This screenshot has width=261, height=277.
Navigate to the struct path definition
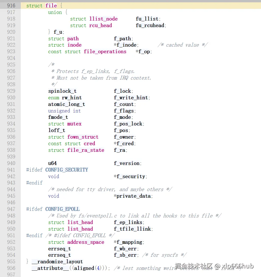tap(73, 39)
